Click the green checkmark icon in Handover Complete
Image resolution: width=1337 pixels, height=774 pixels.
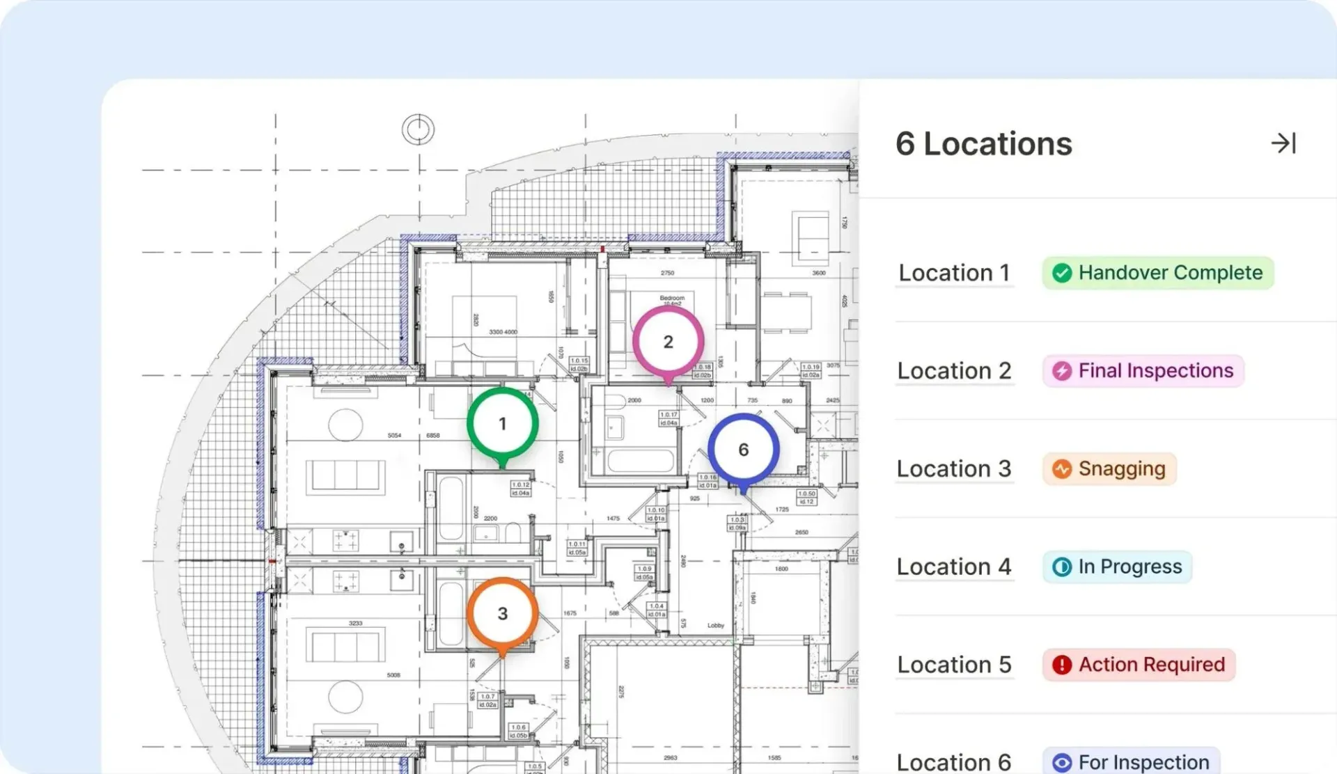[x=1062, y=273]
